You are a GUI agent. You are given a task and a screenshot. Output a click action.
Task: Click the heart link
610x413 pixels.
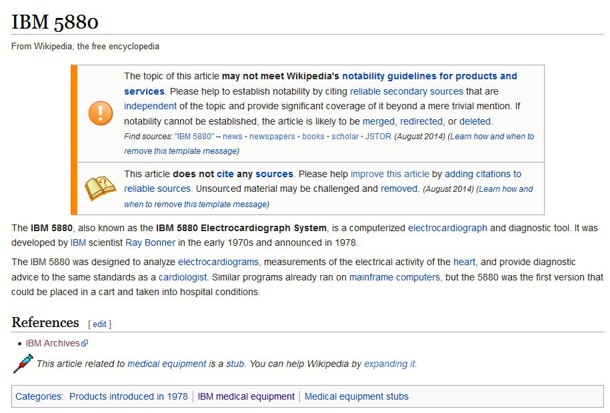coord(464,262)
